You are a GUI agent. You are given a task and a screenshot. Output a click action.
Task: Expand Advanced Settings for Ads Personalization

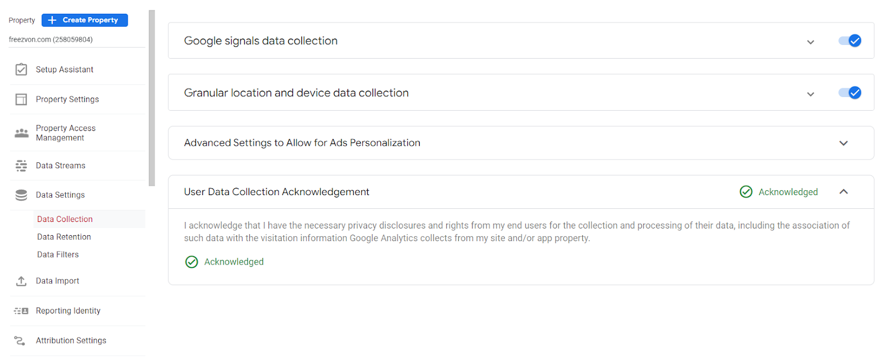[843, 143]
